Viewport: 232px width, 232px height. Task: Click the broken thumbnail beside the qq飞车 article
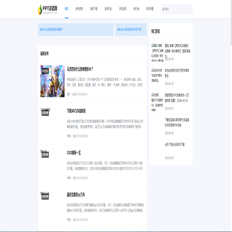[x=45, y=195]
